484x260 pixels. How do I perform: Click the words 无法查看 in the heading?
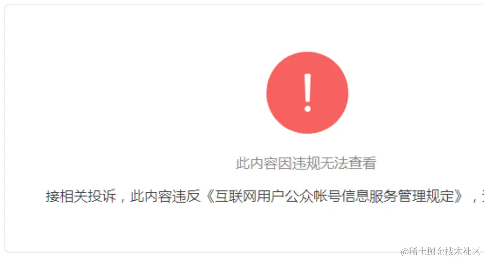tap(348, 163)
